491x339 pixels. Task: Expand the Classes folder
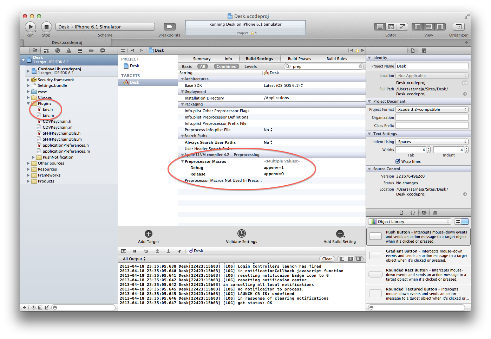(28, 97)
